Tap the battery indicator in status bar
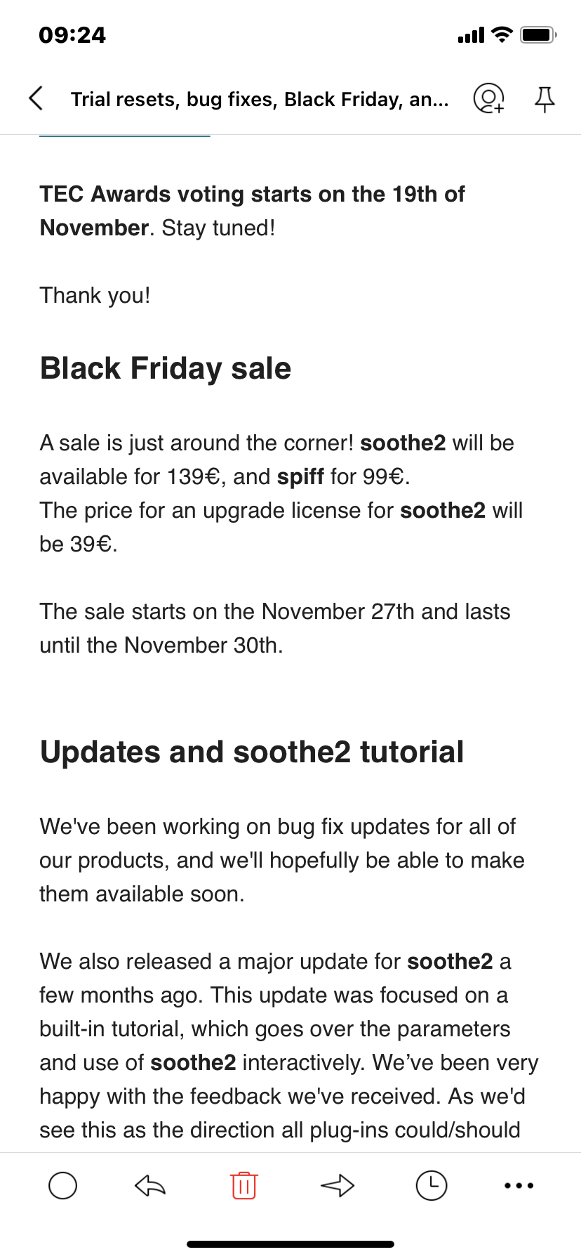The height and width of the screenshot is (1259, 581). coord(538,34)
